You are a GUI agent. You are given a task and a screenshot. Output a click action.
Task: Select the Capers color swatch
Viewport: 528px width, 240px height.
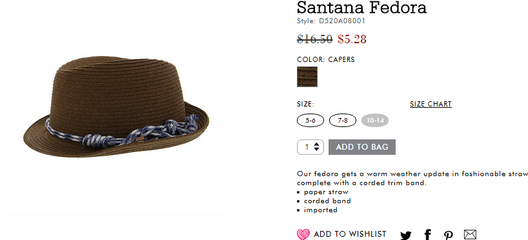(x=307, y=77)
